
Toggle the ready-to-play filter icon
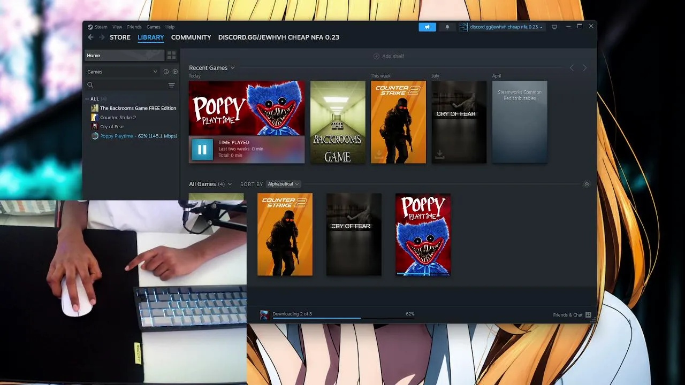tap(175, 72)
